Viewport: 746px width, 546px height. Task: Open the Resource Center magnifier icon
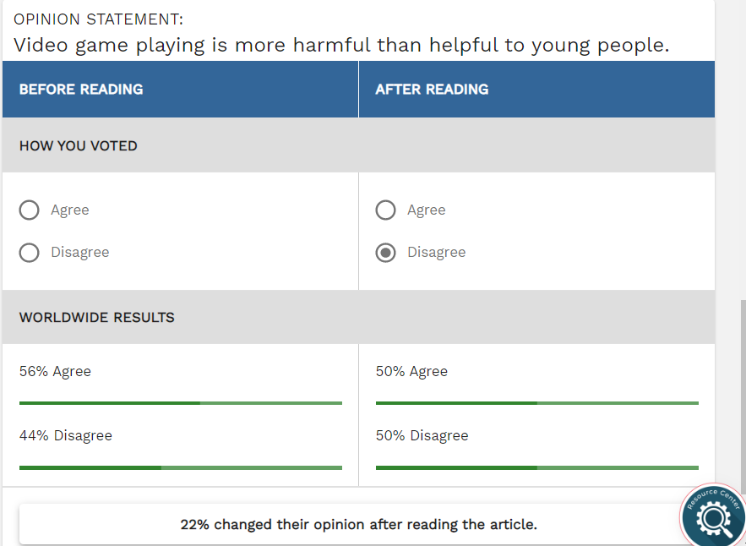(714, 516)
